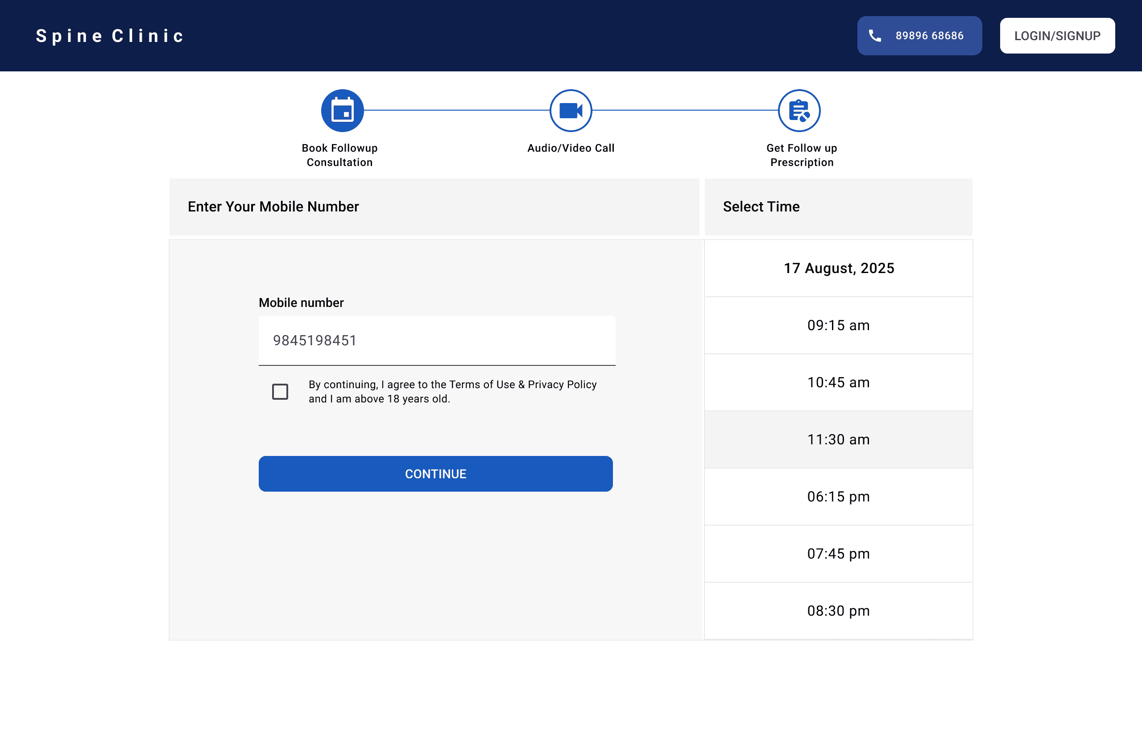
Task: Click the Spine Clinic logo text
Action: click(110, 36)
